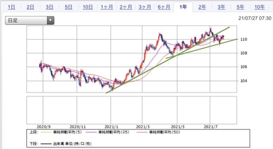The width and height of the screenshot is (273, 149).
Task: Click the 21/07/27 07:30 timestamp
Action: [x=255, y=18]
